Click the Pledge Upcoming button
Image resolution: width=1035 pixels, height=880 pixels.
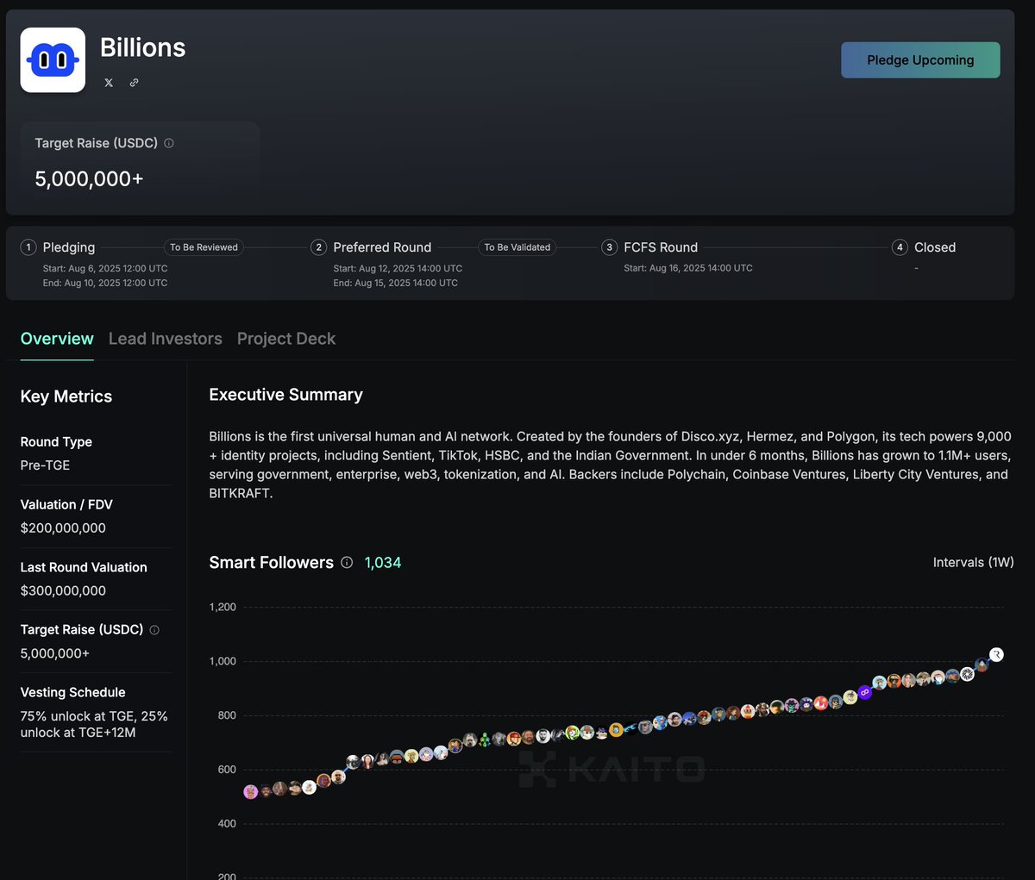920,59
